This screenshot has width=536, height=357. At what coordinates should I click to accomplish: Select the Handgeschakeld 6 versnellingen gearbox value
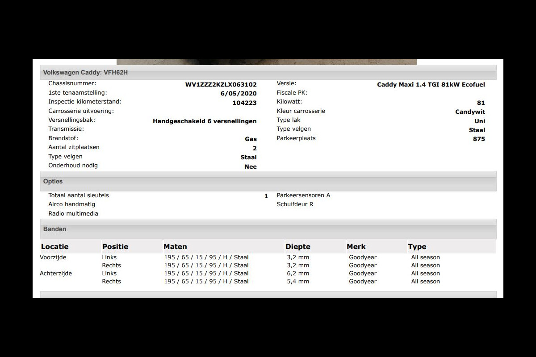pyautogui.click(x=205, y=121)
